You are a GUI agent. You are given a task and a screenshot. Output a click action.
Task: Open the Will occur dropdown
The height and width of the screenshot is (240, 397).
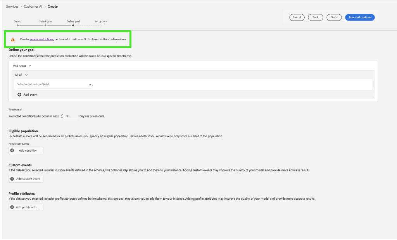tap(22, 66)
